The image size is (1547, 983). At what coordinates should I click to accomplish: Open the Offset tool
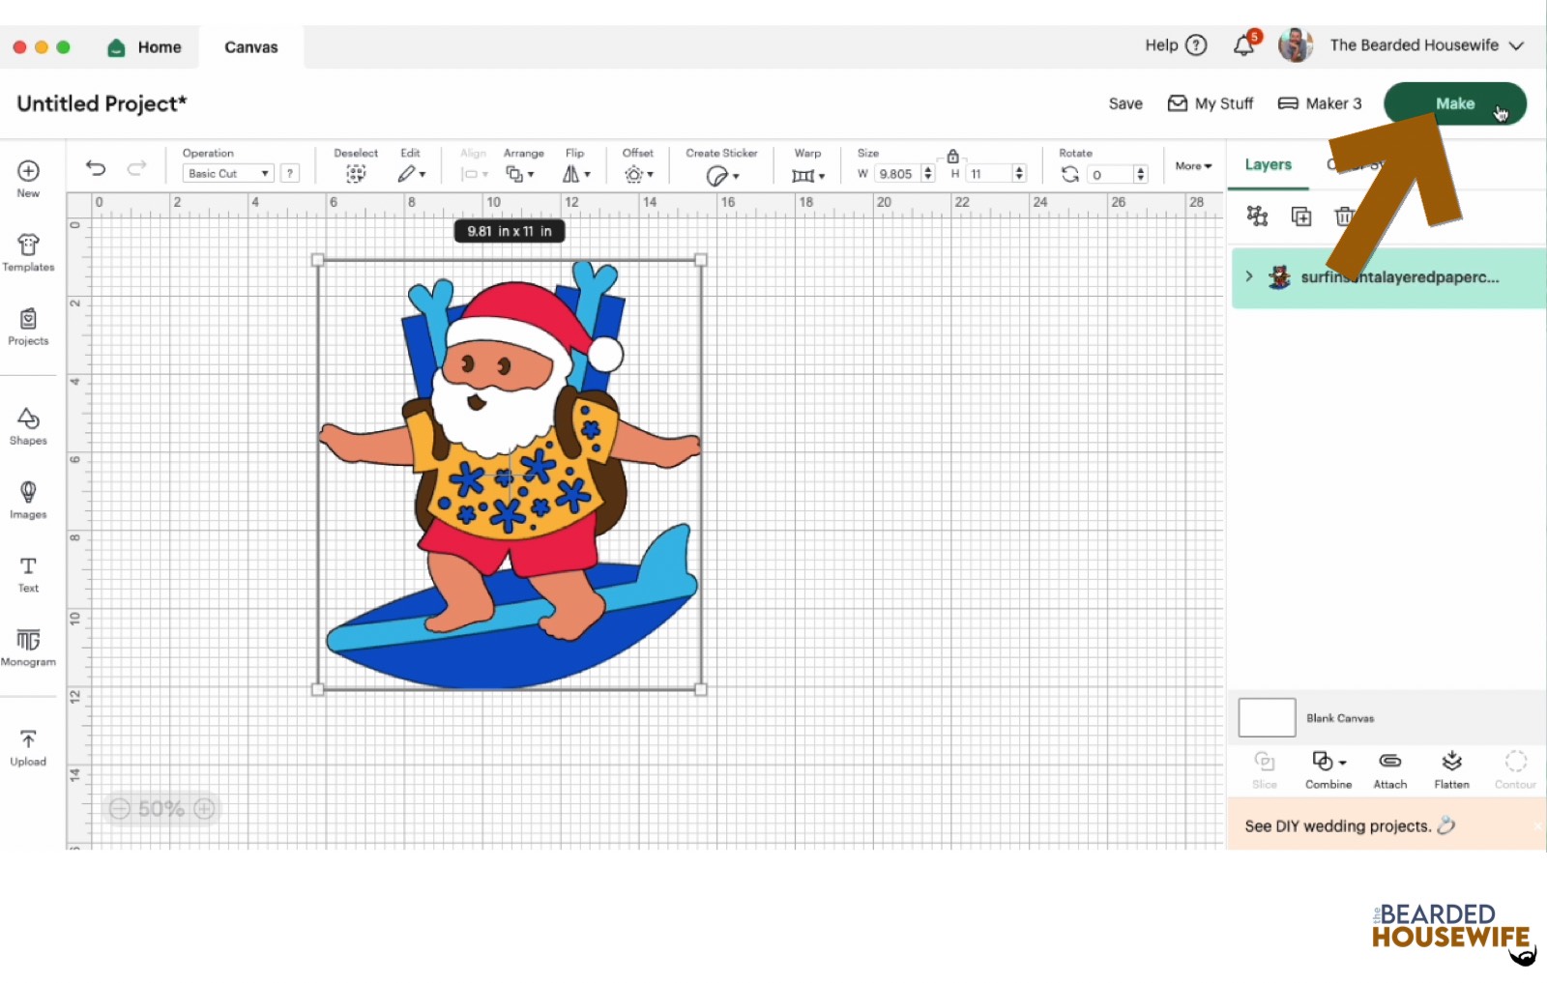[638, 174]
